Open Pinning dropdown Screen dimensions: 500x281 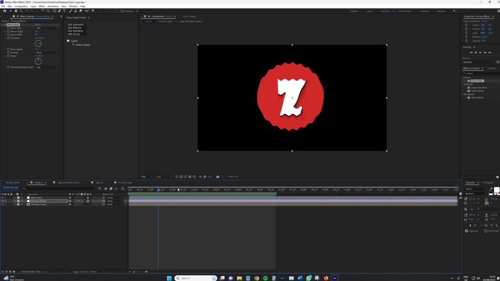click(x=46, y=53)
